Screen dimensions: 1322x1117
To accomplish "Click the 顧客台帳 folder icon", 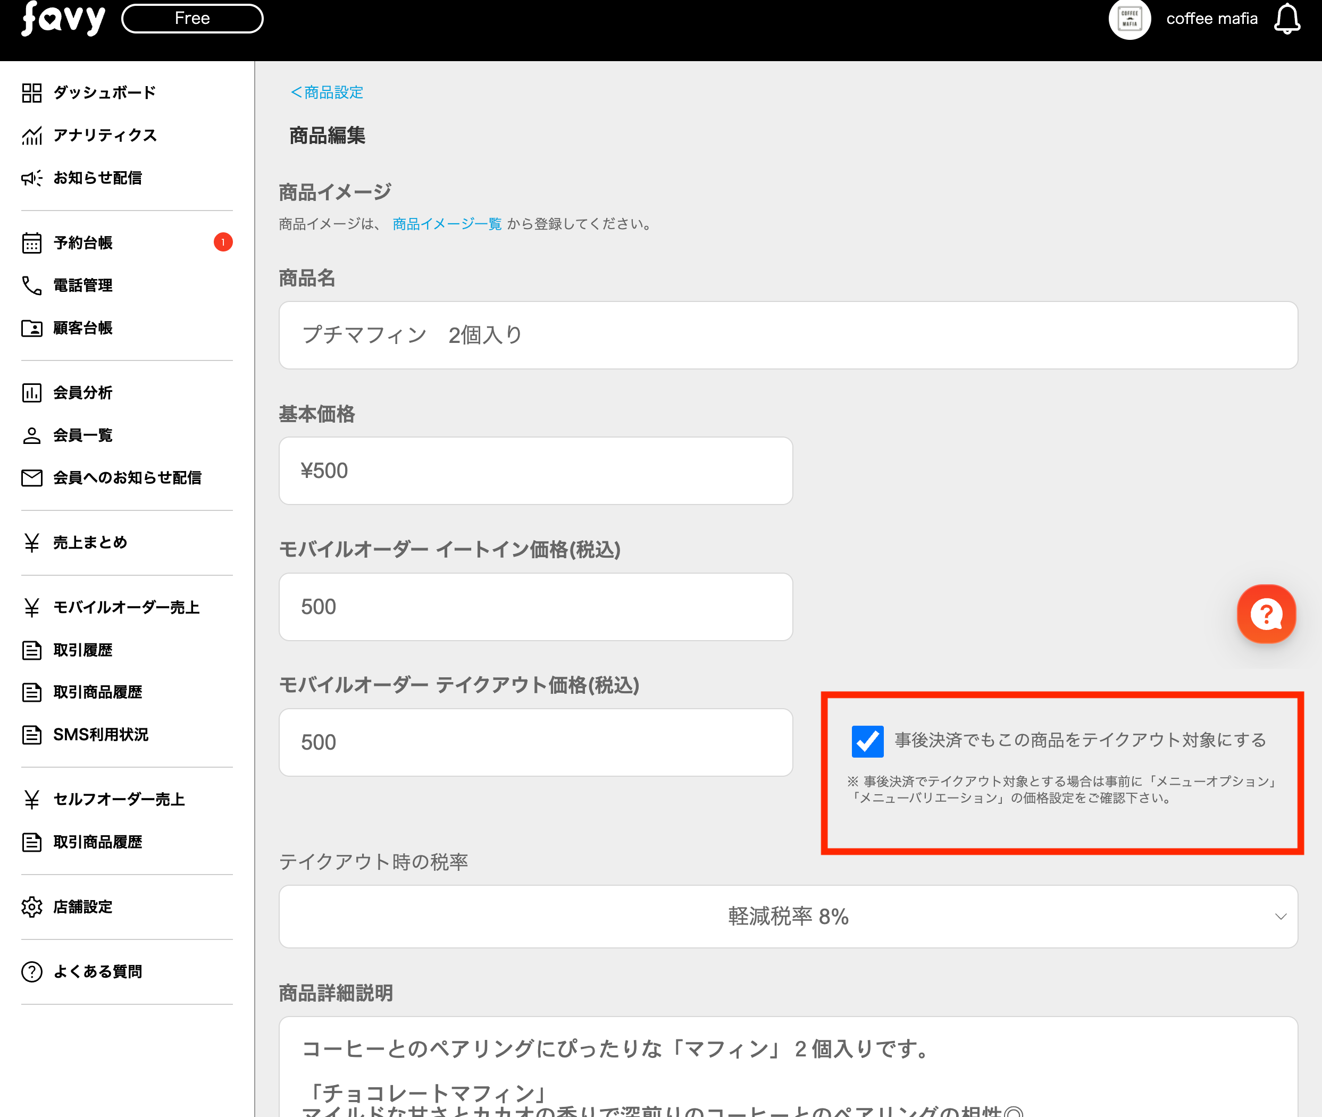I will point(32,328).
